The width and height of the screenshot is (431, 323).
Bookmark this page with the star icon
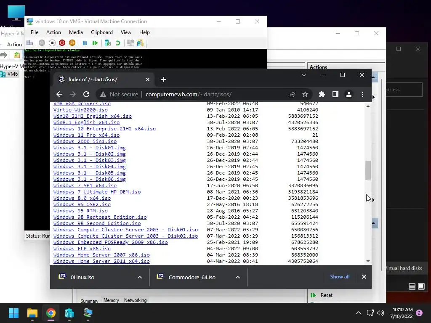click(x=305, y=94)
